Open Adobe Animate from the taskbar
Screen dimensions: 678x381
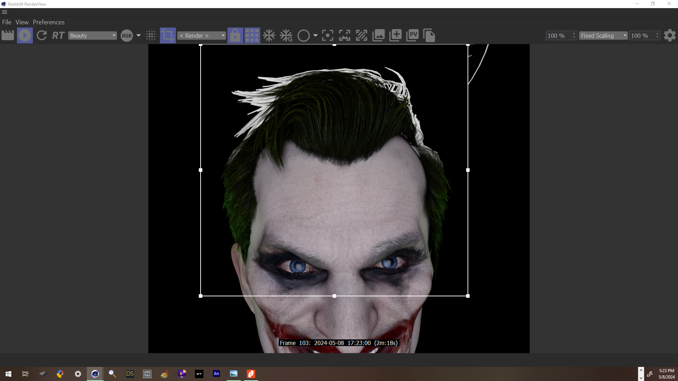point(216,374)
